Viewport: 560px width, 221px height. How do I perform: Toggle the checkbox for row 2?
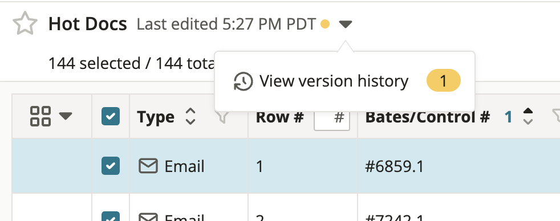[x=111, y=216]
